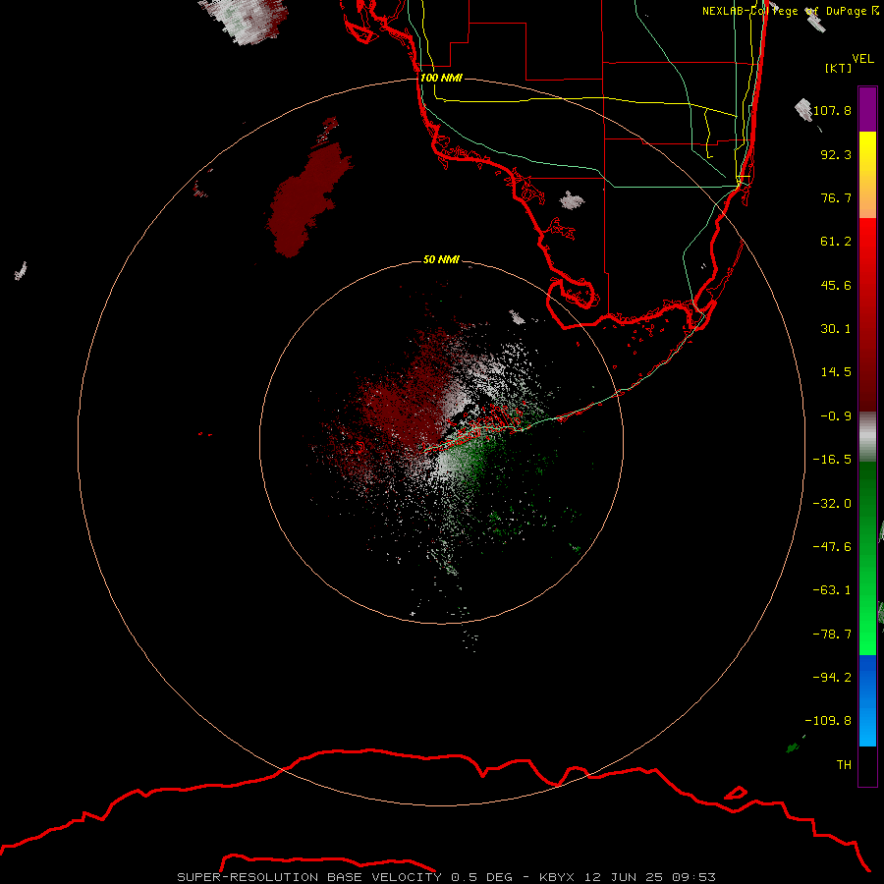Viewport: 884px width, 884px height.
Task: Click the purple segment of the color bar
Action: tap(867, 109)
